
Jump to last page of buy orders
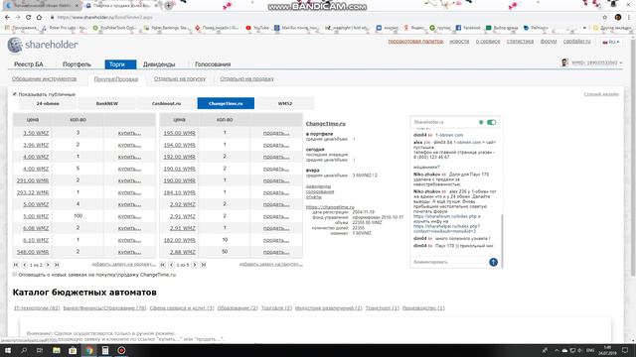tap(203, 265)
